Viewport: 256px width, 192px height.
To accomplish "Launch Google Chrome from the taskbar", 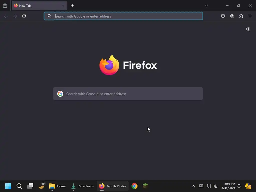I will point(134,186).
